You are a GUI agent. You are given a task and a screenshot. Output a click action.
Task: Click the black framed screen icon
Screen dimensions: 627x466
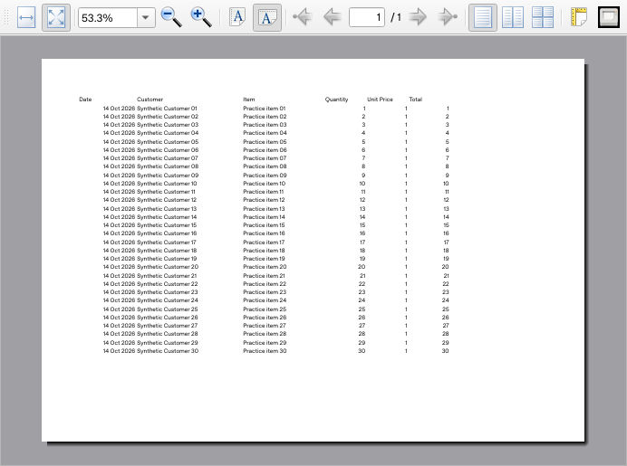(609, 17)
